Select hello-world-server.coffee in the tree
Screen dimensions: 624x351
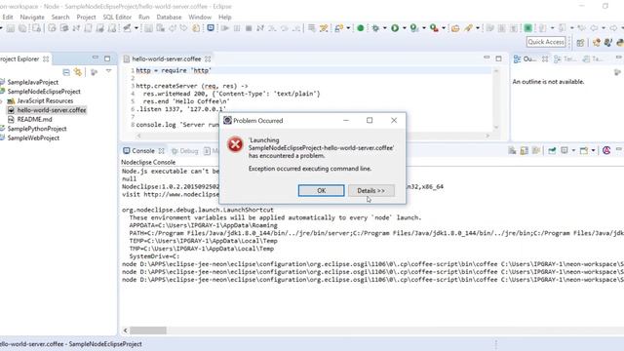pyautogui.click(x=52, y=110)
